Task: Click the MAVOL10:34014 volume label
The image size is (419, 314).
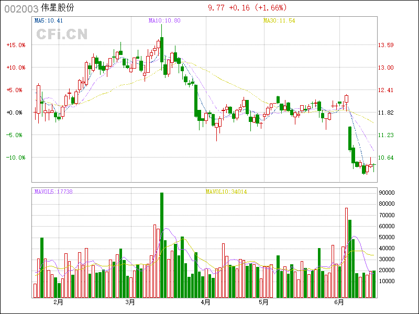Action: [x=226, y=192]
